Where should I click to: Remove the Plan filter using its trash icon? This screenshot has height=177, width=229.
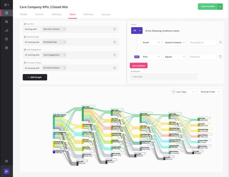220,57
